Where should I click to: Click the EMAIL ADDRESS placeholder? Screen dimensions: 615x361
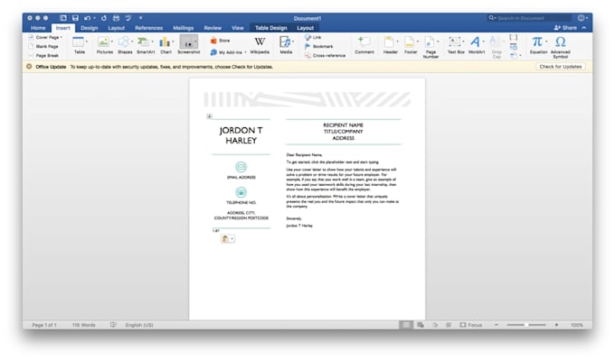[241, 178]
